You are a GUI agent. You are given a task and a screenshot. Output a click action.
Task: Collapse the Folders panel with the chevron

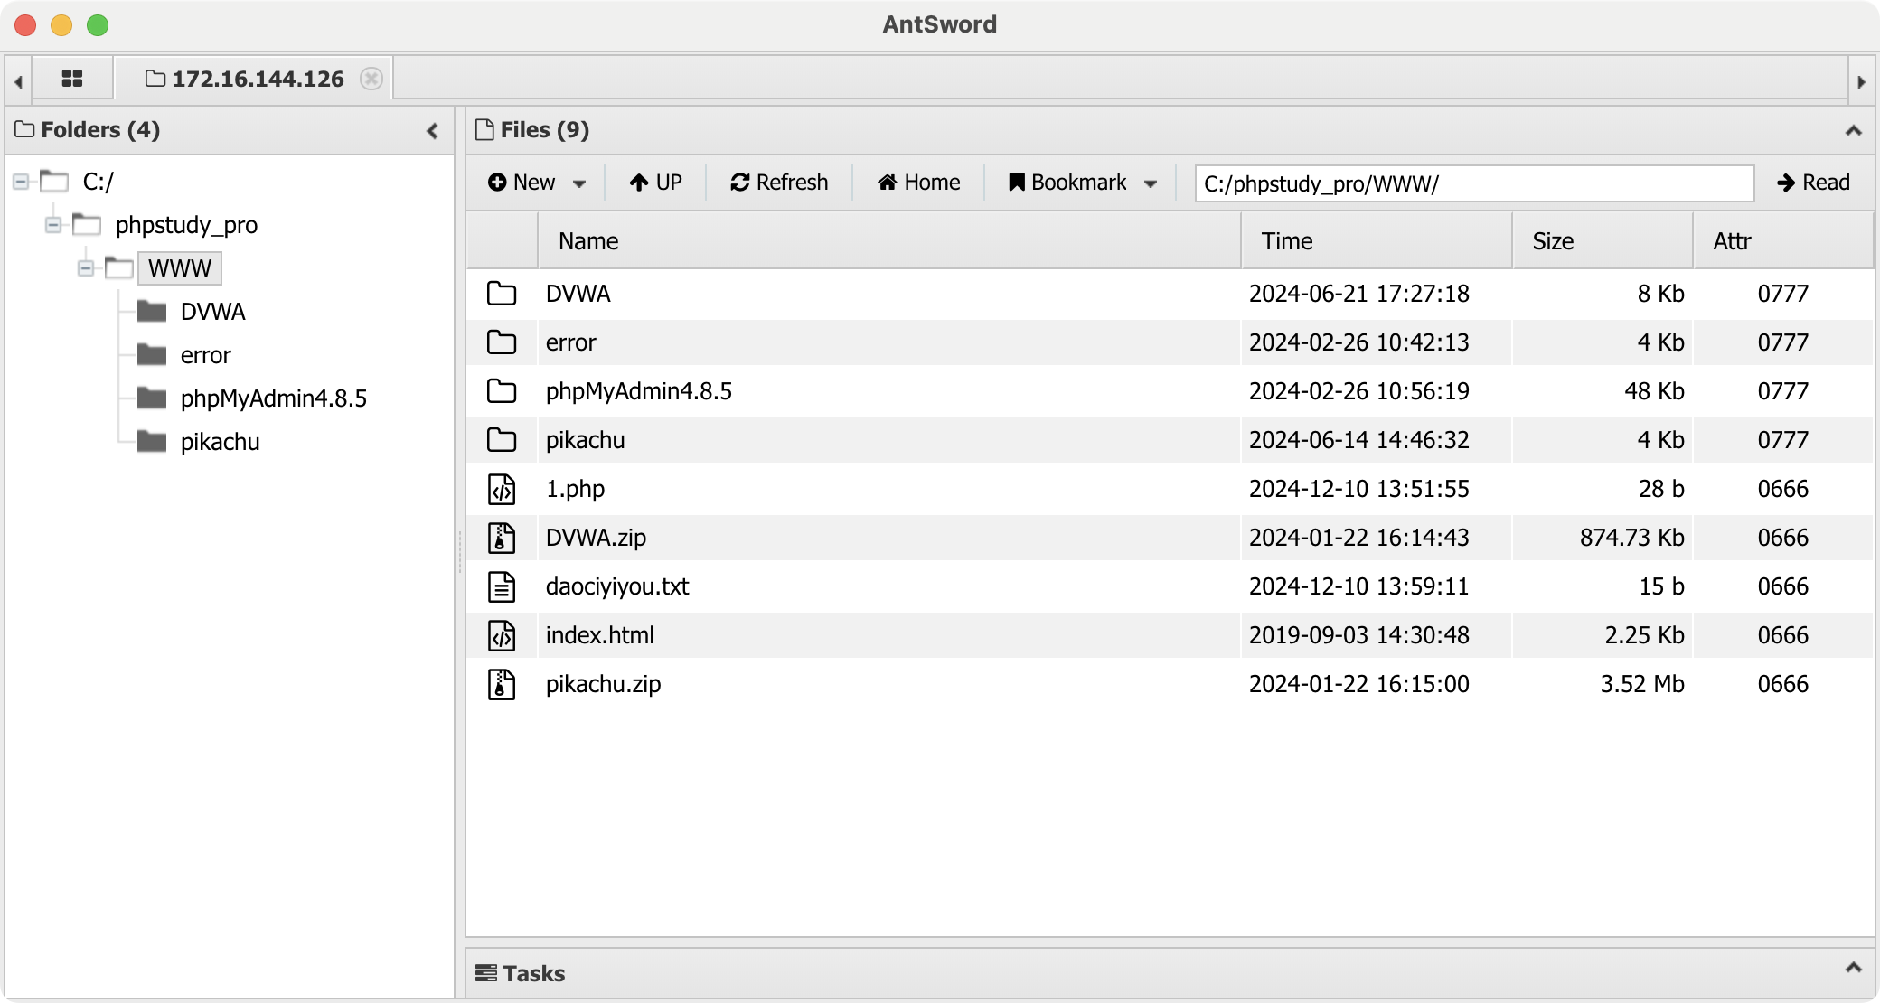[x=433, y=131]
